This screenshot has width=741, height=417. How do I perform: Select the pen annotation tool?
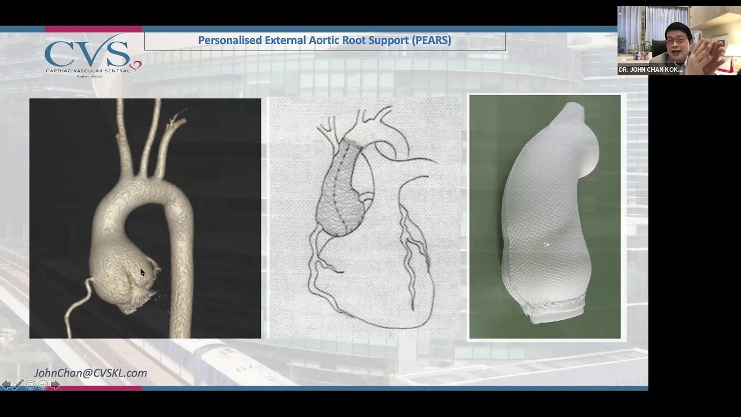click(x=18, y=385)
